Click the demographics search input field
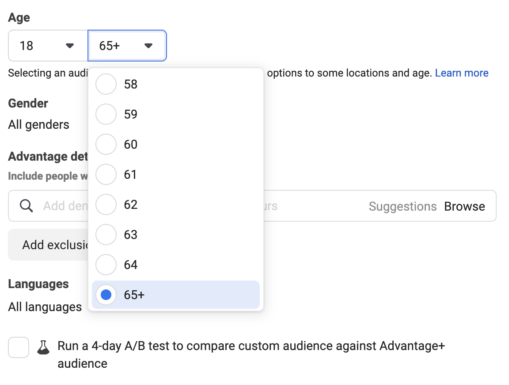This screenshot has height=385, width=509. (x=62, y=206)
